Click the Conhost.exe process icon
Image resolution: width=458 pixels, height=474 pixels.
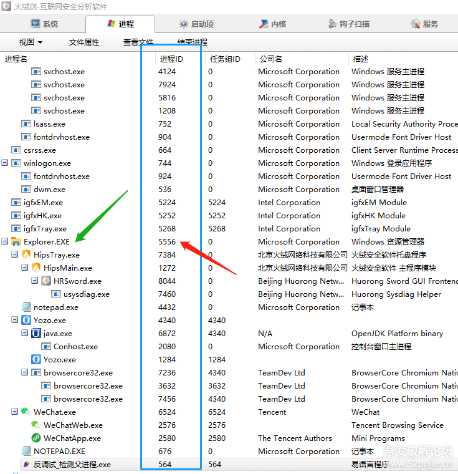click(x=46, y=346)
